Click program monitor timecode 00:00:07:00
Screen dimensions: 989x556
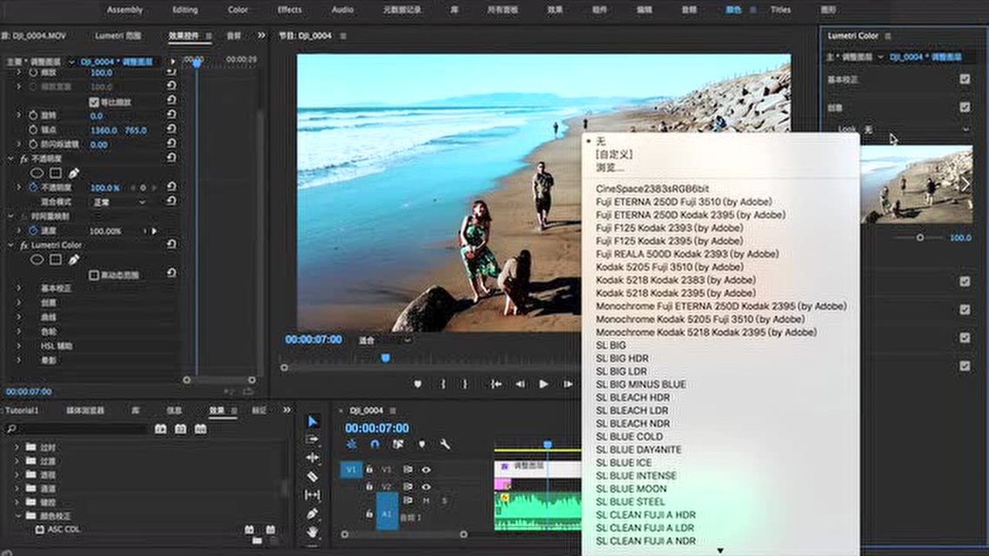(313, 340)
